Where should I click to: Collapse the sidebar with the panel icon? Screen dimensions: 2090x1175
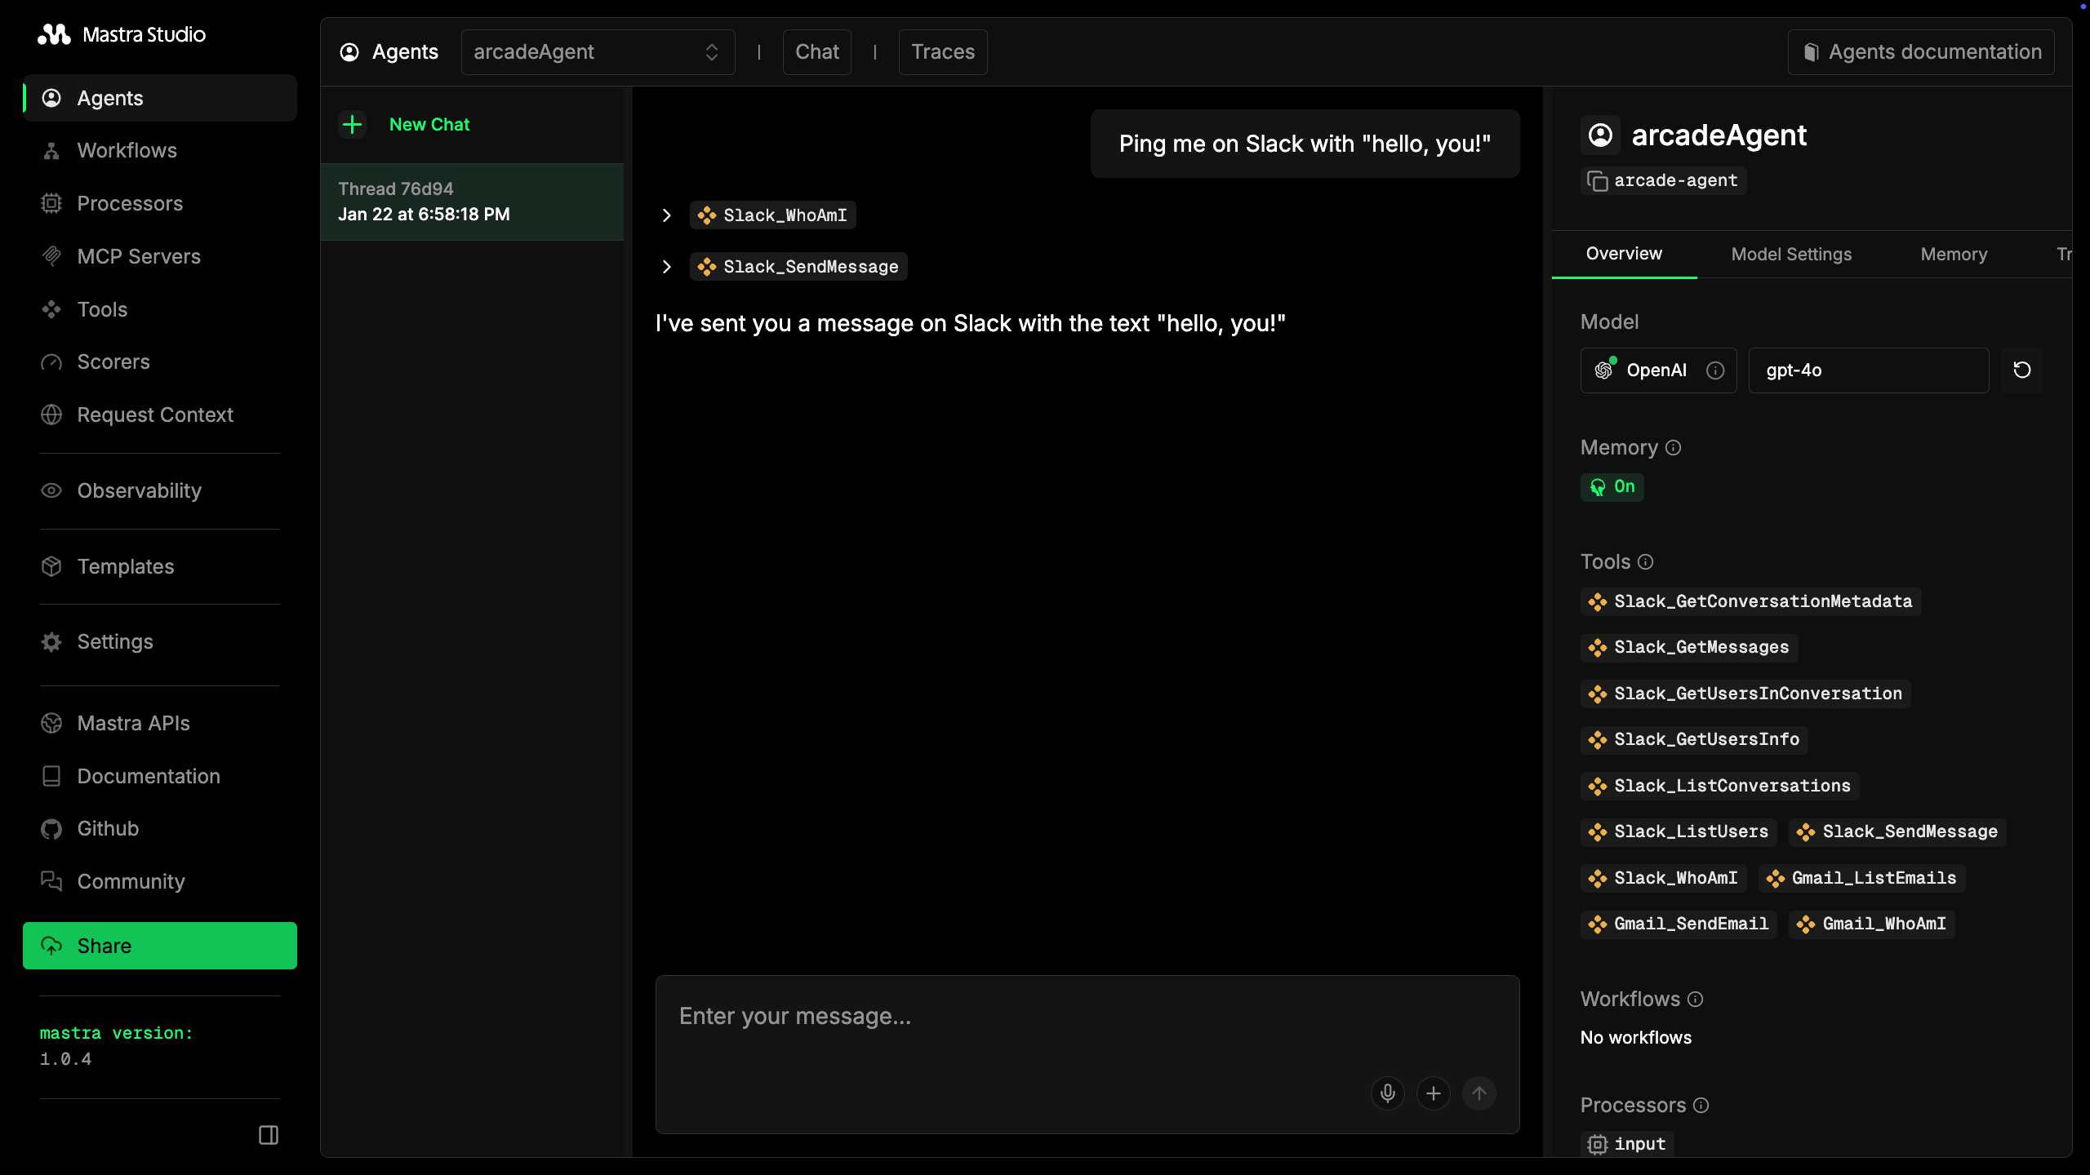pyautogui.click(x=268, y=1134)
